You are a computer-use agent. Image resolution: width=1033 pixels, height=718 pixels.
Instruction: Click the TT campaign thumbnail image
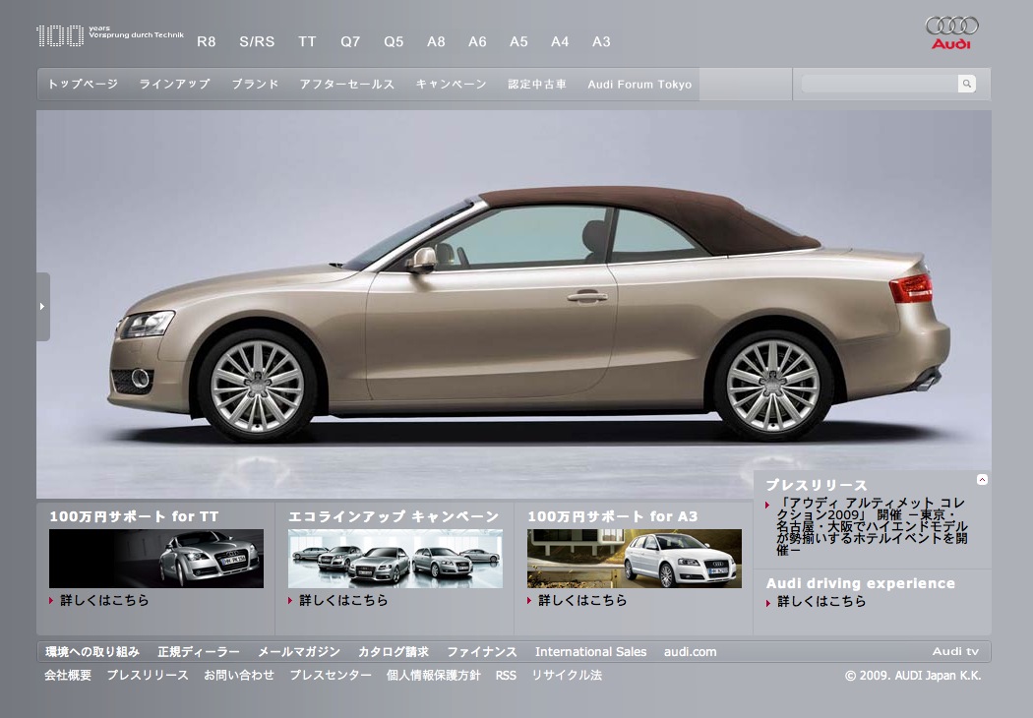(x=156, y=559)
